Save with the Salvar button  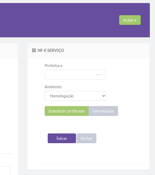click(62, 138)
